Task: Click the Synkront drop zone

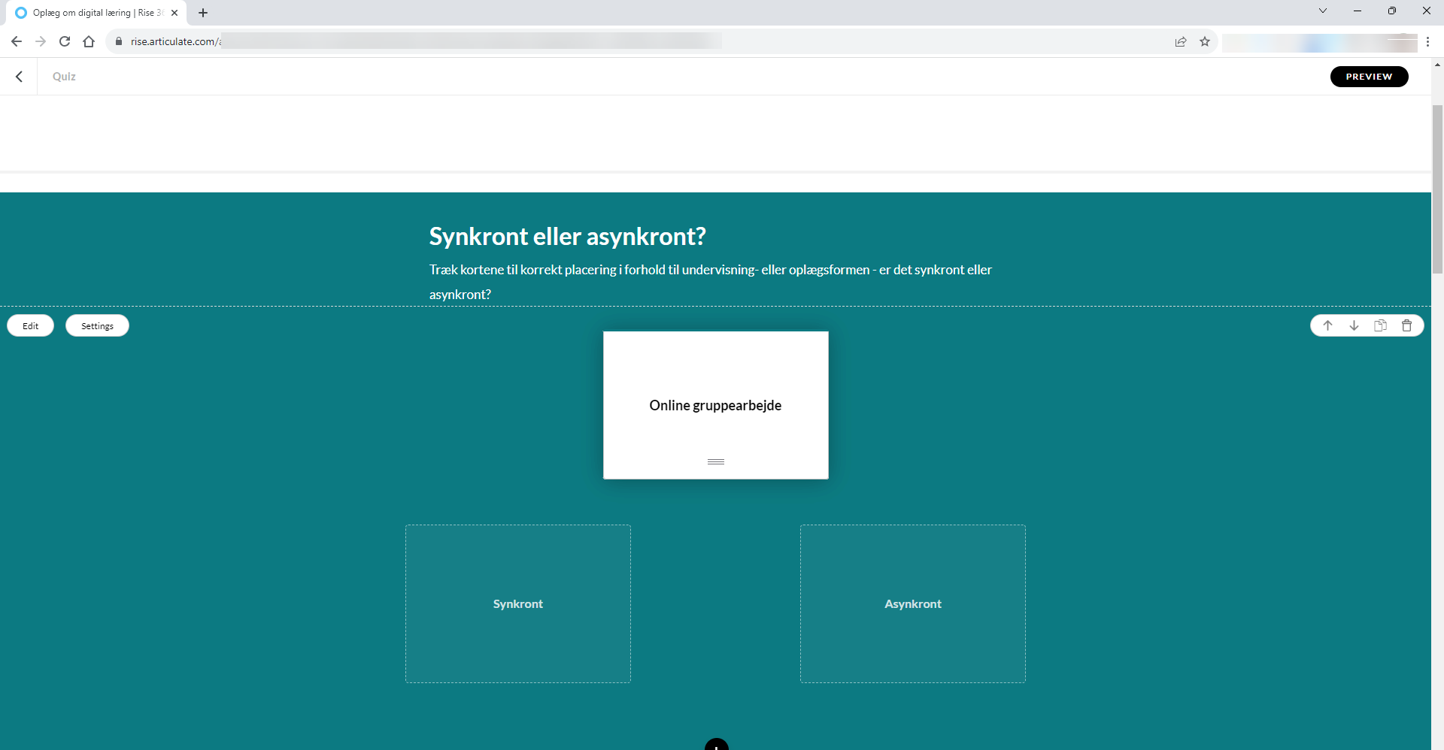Action: [517, 603]
